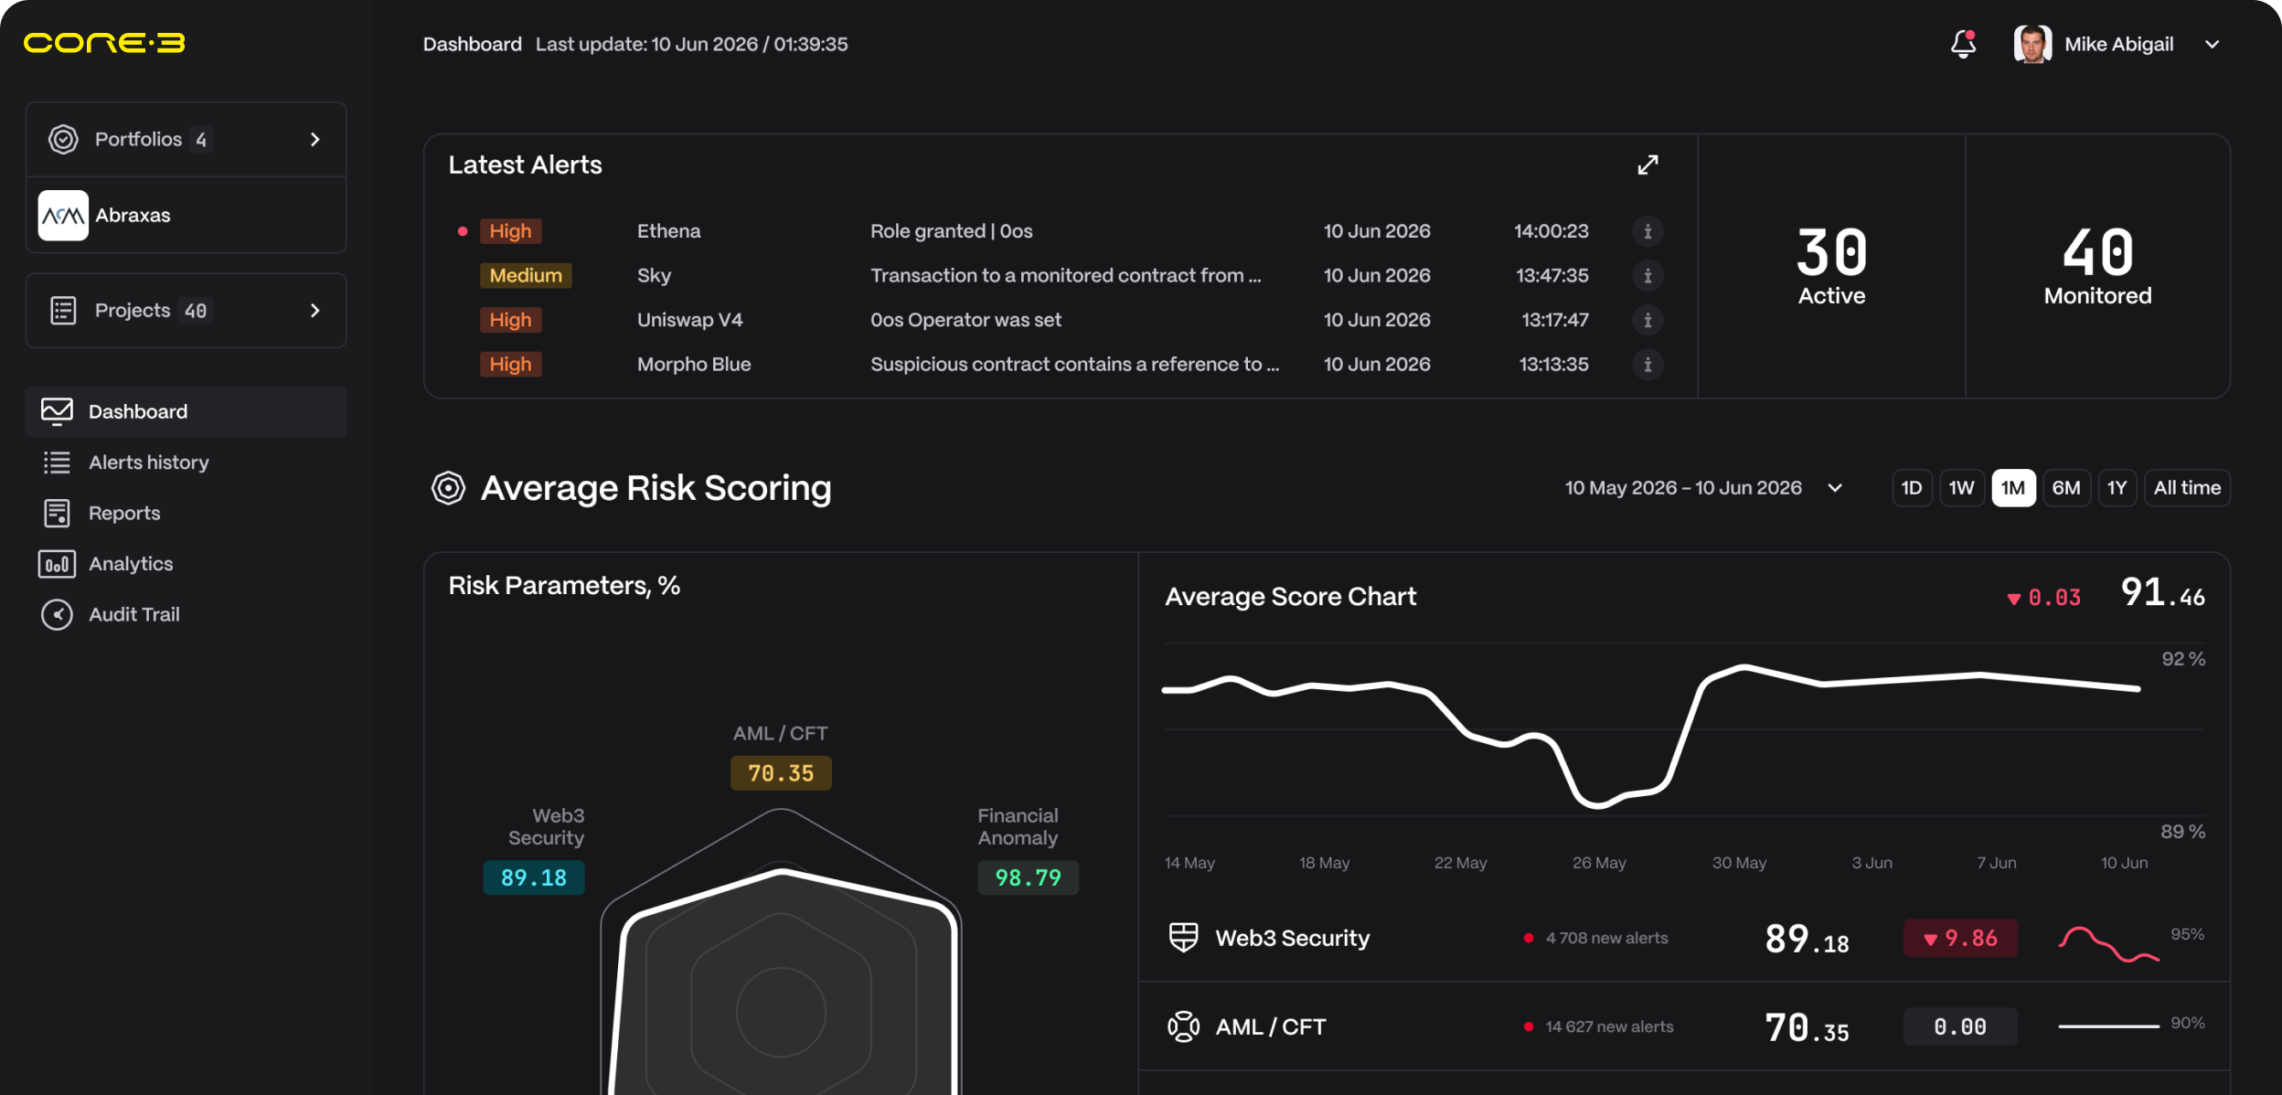Click the 4 708 new alerts link
This screenshot has width=2282, height=1095.
[1606, 938]
